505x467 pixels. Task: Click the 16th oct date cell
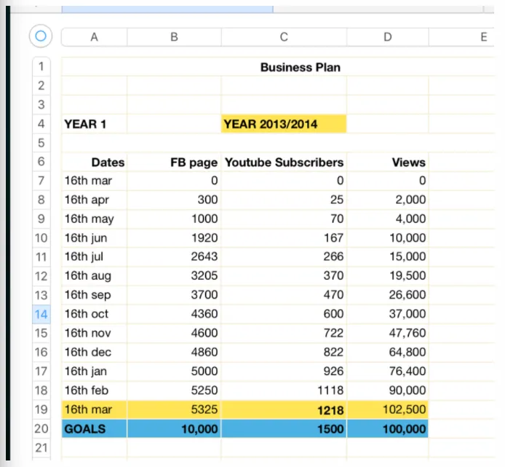[94, 314]
